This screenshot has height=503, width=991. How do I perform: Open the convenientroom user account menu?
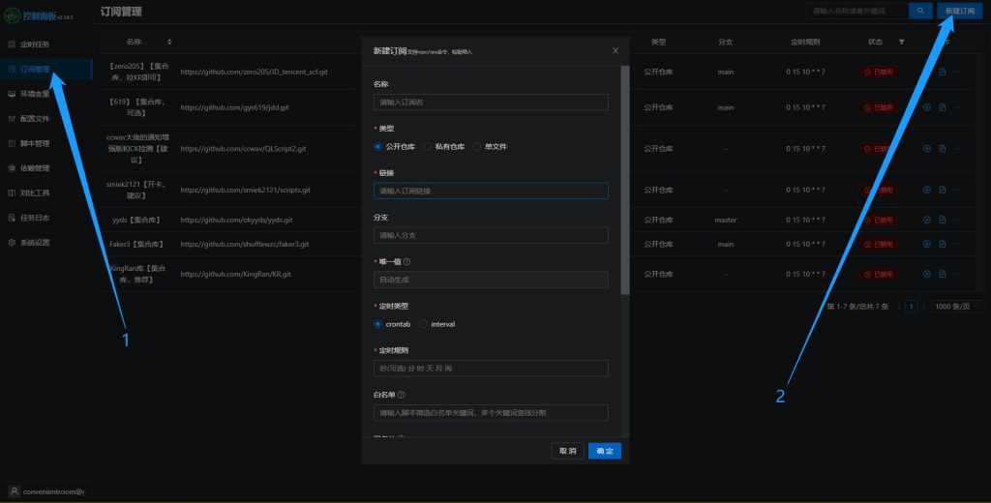click(x=46, y=491)
